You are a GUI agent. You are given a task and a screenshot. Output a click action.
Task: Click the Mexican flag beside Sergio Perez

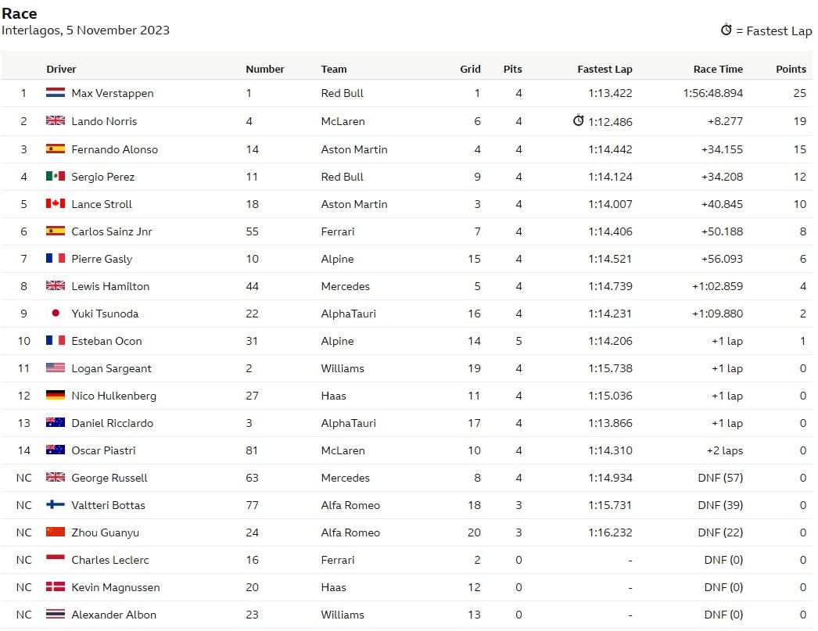(56, 177)
